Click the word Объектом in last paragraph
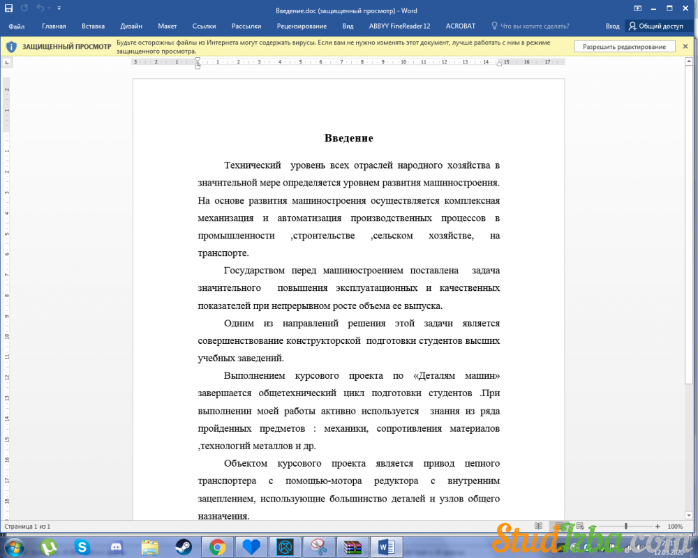 [246, 463]
